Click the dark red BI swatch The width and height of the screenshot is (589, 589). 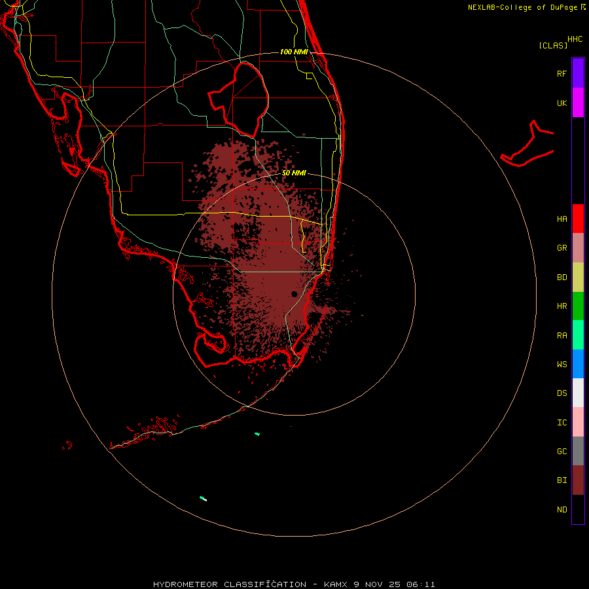(x=578, y=480)
